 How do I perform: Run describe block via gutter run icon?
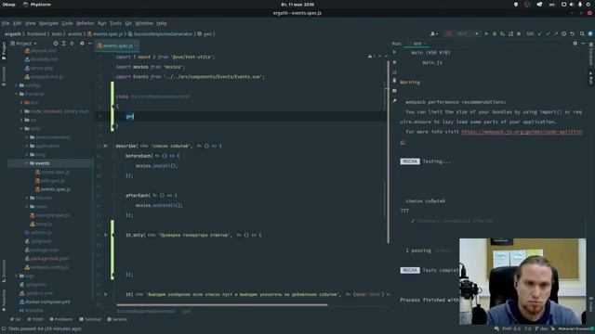105,146
